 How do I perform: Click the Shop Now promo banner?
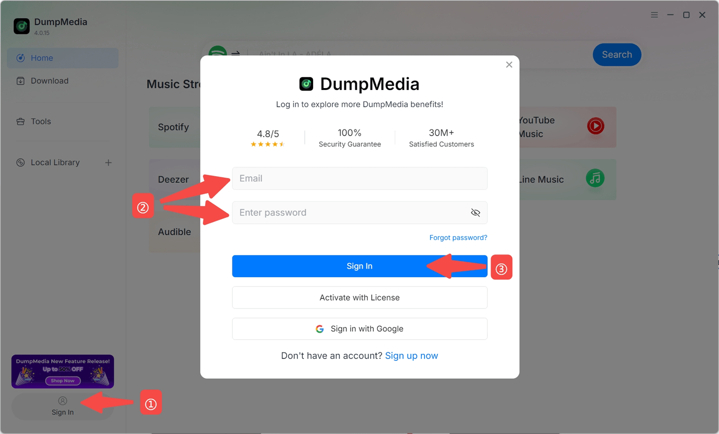click(x=63, y=372)
